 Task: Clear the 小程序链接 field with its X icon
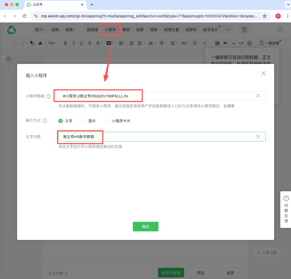[258, 96]
